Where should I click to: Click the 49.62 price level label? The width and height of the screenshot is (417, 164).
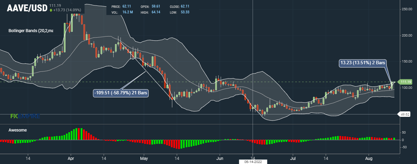pyautogui.click(x=405, y=114)
